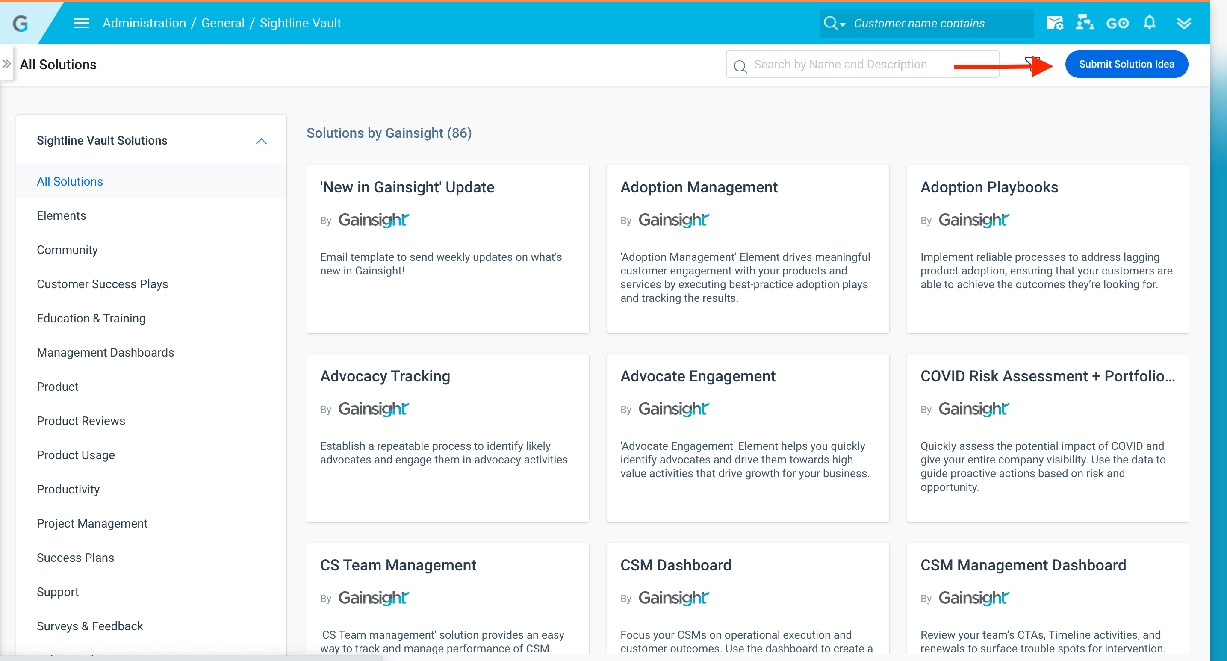Open the hierarchy people icon
1227x661 pixels.
point(1085,22)
